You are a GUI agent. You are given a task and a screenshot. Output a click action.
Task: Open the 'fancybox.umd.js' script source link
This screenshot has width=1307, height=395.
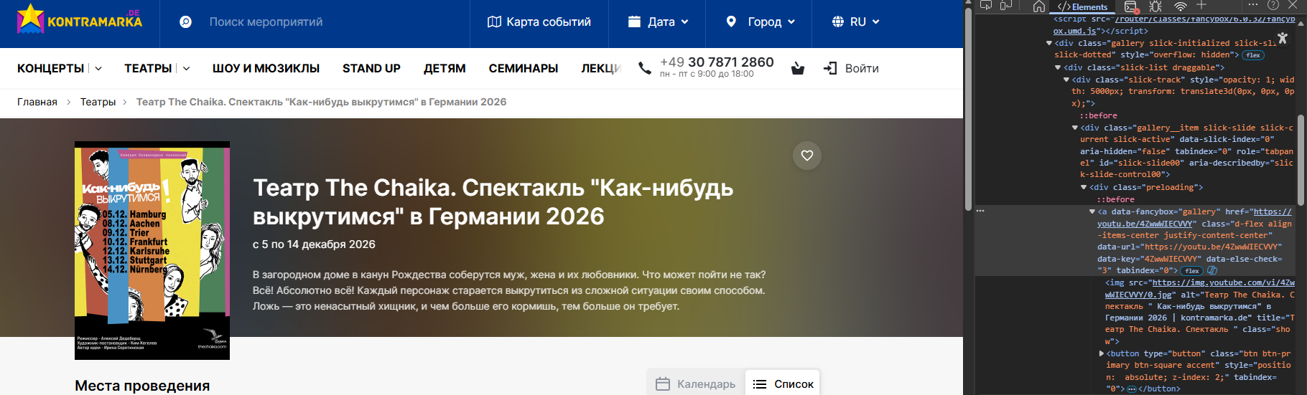pos(1174,25)
